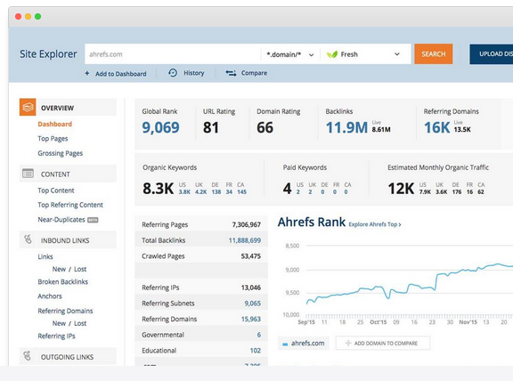This screenshot has height=381, width=513.
Task: Click the History clock icon
Action: point(173,73)
